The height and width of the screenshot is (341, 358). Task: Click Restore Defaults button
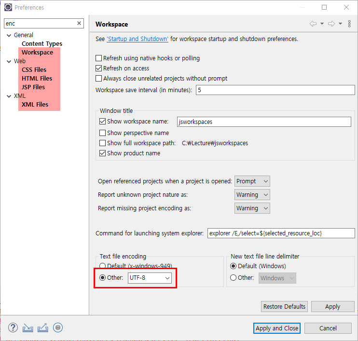pos(284,307)
